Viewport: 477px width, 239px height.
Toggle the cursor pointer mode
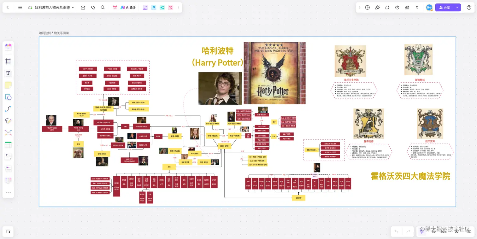422,231
